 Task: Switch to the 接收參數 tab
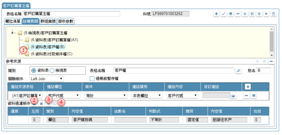tap(65, 21)
